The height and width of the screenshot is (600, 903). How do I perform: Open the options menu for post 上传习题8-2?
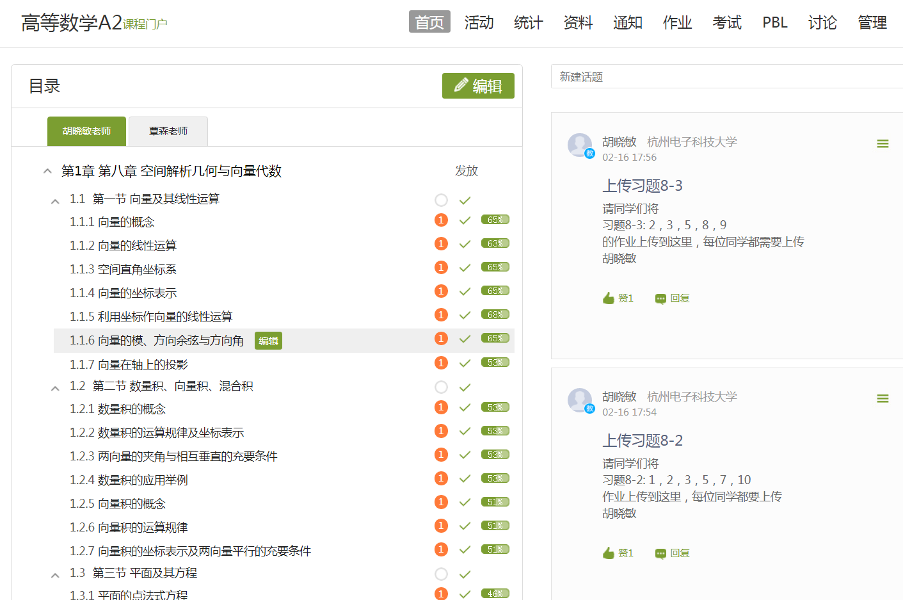(883, 399)
